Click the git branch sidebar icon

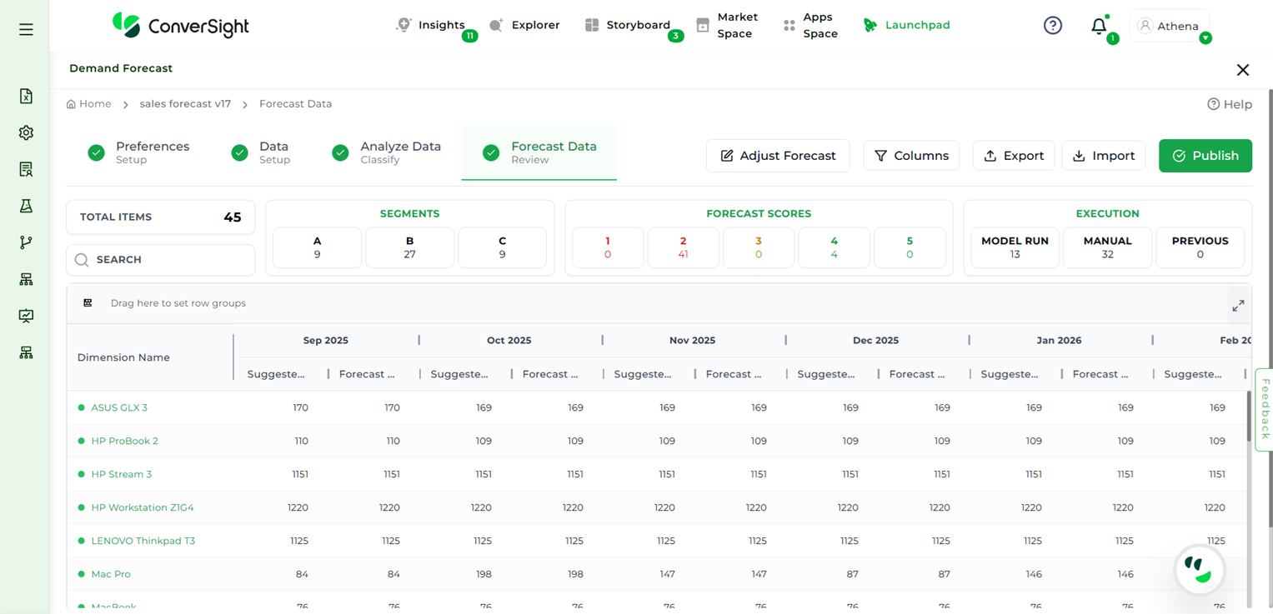coord(26,242)
